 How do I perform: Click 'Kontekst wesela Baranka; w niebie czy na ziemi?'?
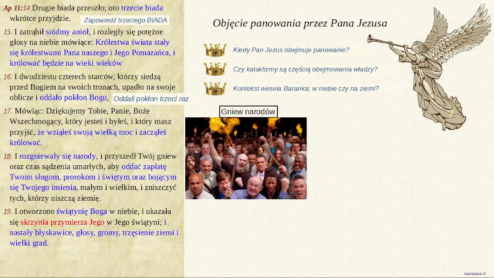pyautogui.click(x=306, y=88)
